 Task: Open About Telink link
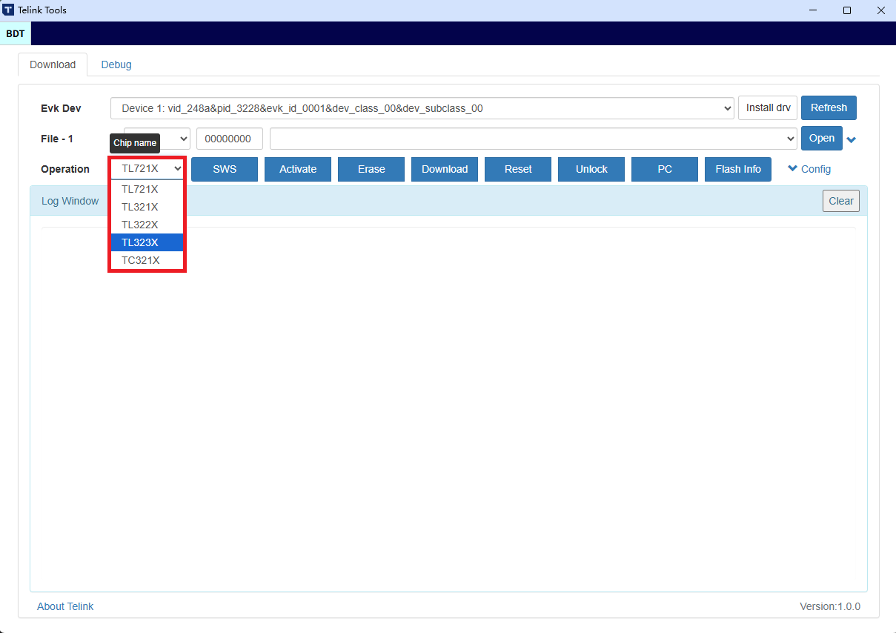tap(65, 606)
